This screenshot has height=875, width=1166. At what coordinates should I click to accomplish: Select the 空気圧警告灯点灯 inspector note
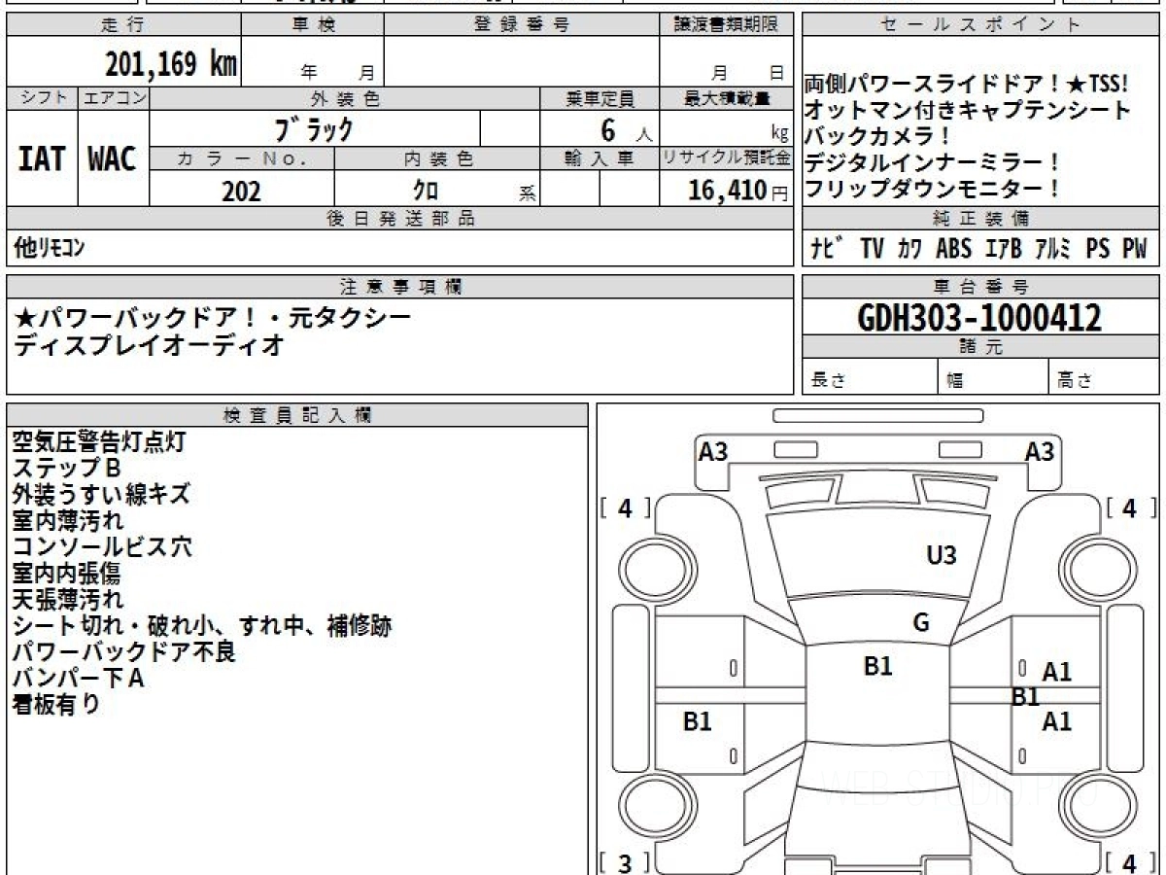point(99,442)
